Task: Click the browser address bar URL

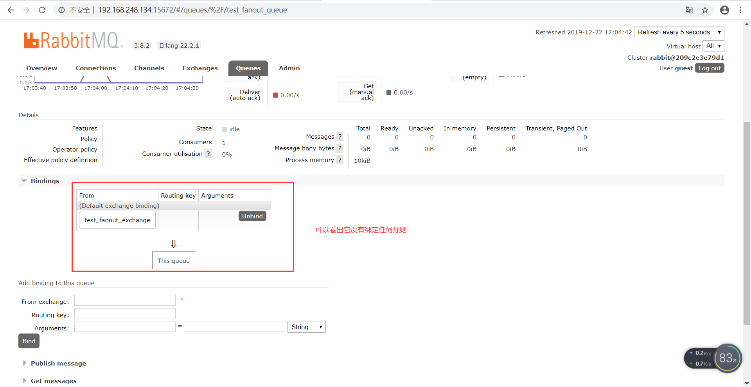Action: pos(192,10)
